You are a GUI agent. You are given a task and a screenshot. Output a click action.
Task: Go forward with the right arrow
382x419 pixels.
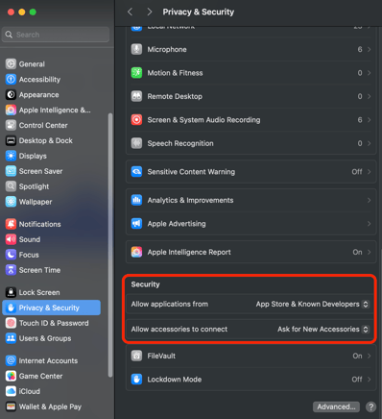click(149, 12)
